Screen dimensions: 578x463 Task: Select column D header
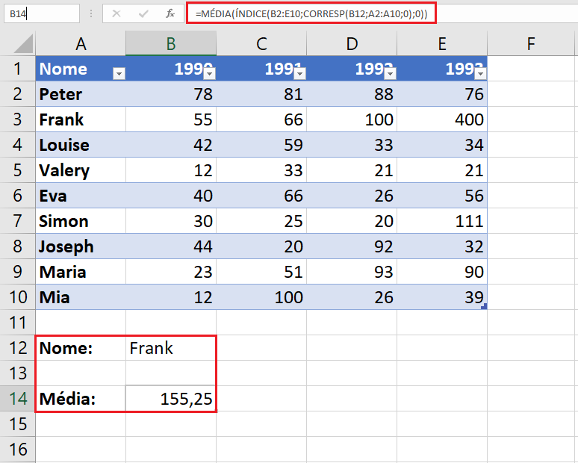coord(352,43)
